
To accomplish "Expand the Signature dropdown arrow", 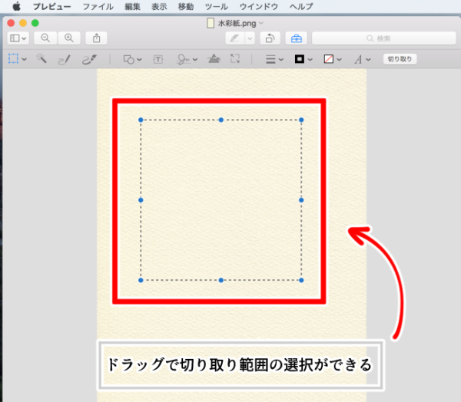I will 195,60.
